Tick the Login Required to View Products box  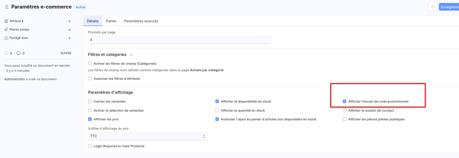[x=90, y=146]
